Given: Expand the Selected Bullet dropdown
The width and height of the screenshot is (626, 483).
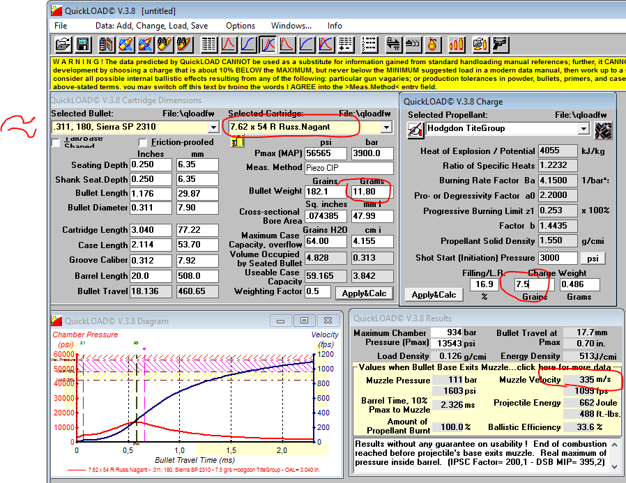Looking at the screenshot, I should pyautogui.click(x=213, y=128).
